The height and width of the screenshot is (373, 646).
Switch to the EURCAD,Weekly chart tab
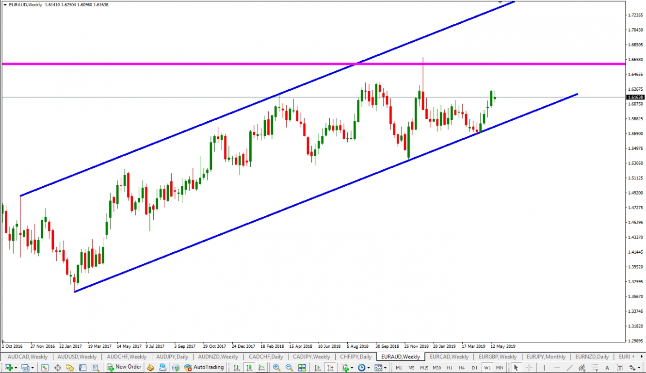[x=449, y=357]
